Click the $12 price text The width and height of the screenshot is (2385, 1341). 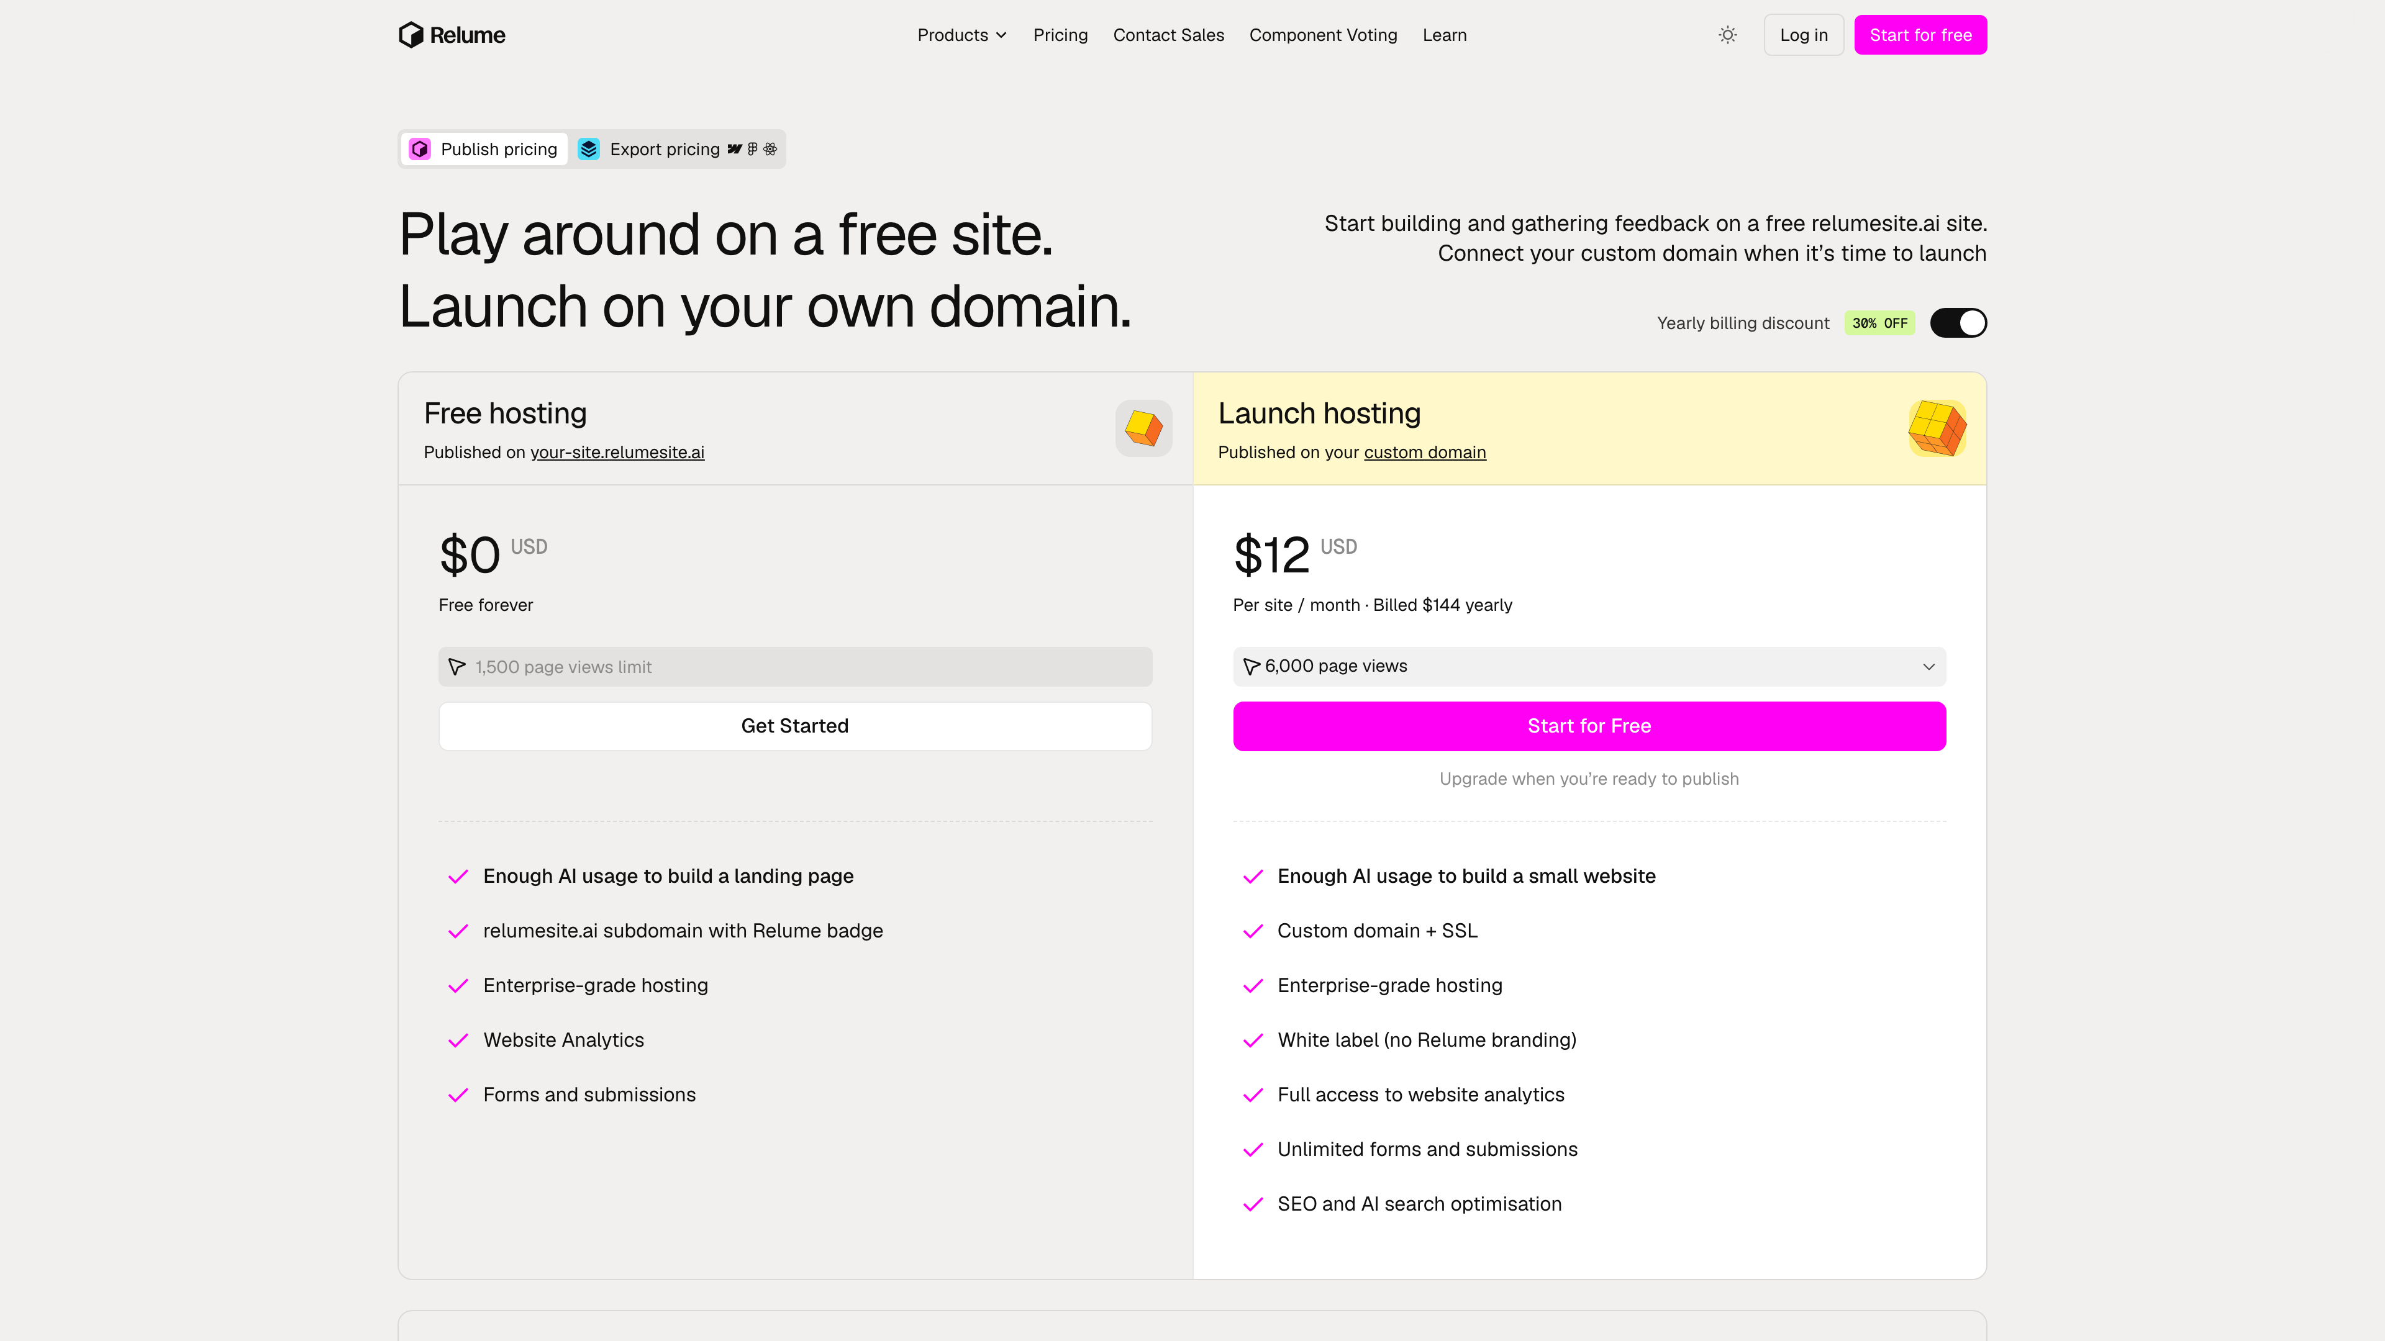tap(1271, 555)
